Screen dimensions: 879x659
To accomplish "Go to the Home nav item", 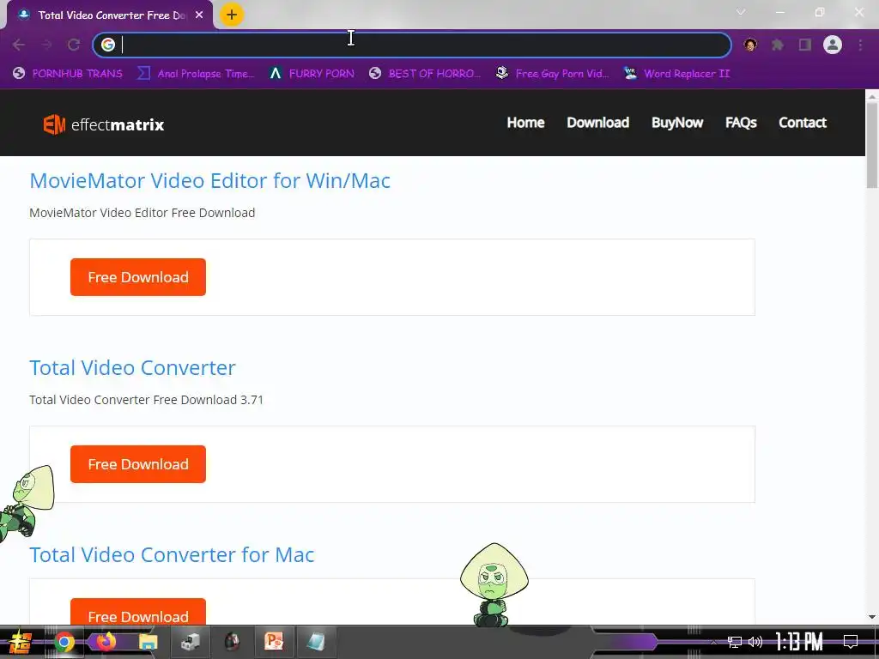I will 526,123.
